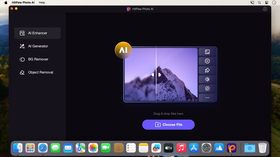
Task: Pick the scratch repair bandage model icon
Action: 207,89
